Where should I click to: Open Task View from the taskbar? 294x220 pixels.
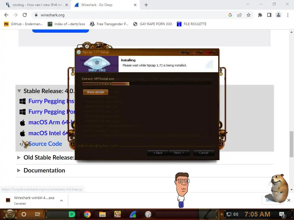[x=38, y=214]
